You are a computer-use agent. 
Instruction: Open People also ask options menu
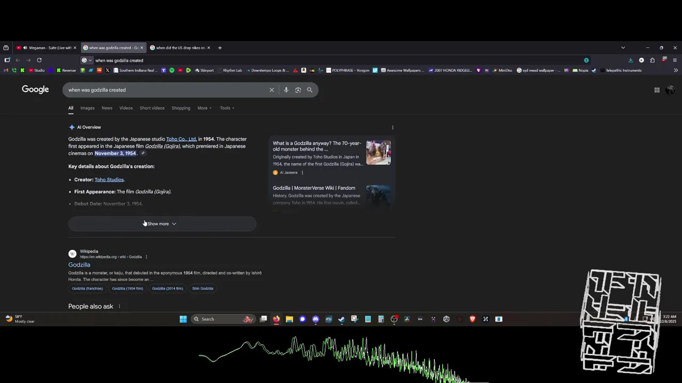pos(119,306)
